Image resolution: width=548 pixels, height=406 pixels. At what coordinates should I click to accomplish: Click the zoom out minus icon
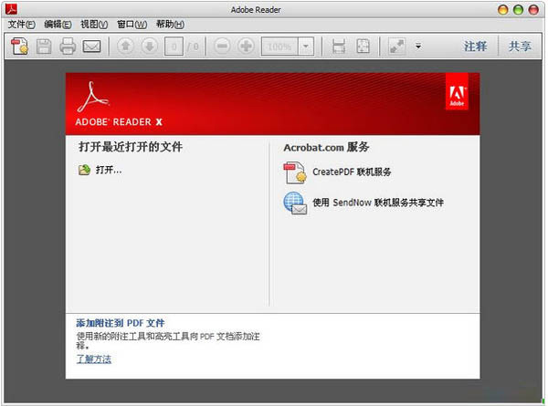pos(222,46)
